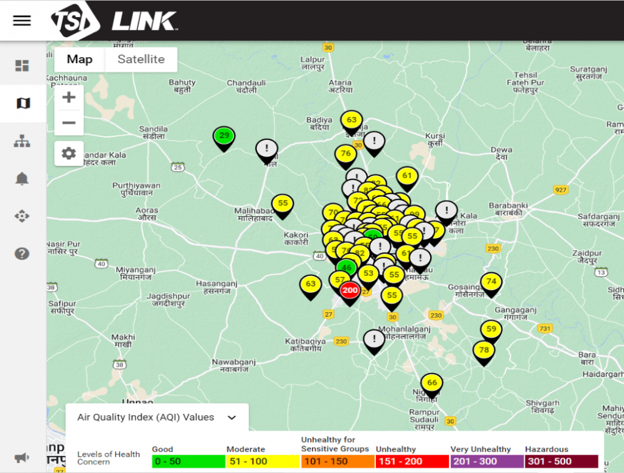Viewport: 624px width, 473px height.
Task: Select the green 29 AQI marker
Action: point(224,136)
